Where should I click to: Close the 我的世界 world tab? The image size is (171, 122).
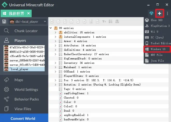28,13
